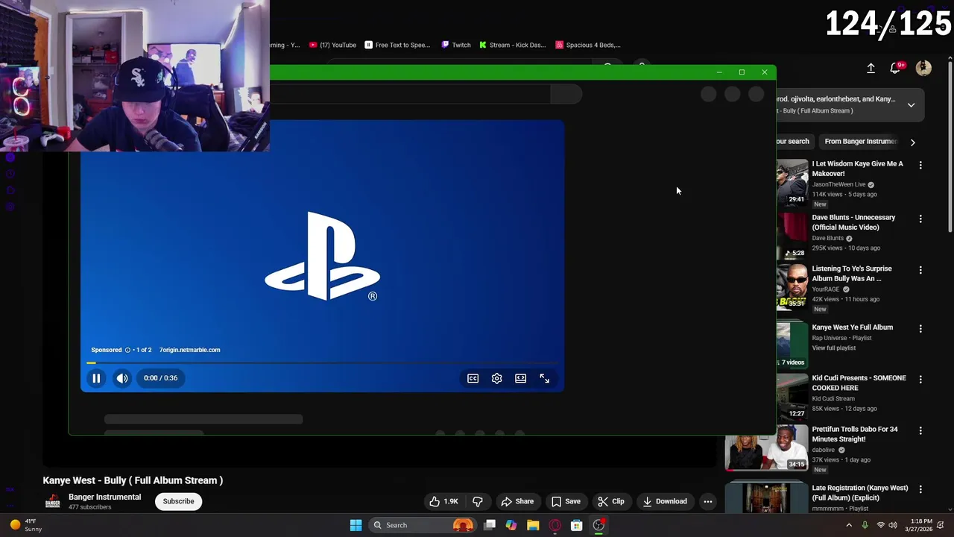
Task: Dislike the Bully album stream video
Action: [478, 501]
